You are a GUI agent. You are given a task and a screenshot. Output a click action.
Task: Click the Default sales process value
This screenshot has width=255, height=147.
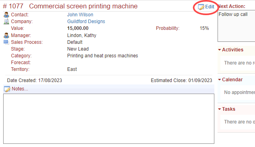pos(75,42)
